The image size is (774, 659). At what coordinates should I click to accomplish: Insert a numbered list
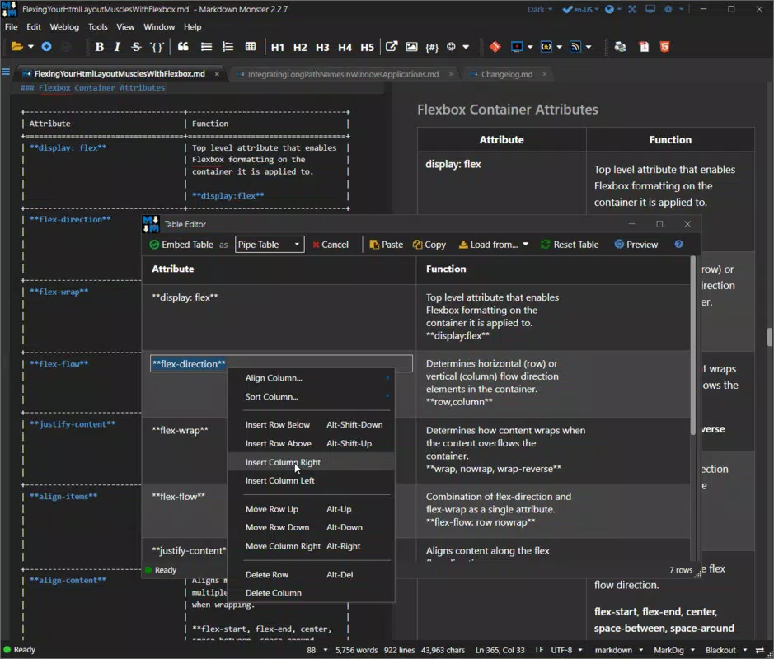[228, 47]
